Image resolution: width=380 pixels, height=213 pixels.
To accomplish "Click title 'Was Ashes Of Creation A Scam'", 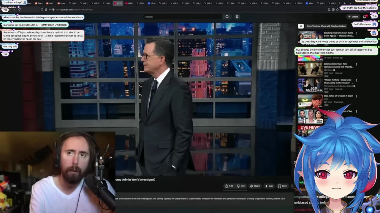I will pyautogui.click(x=338, y=96).
